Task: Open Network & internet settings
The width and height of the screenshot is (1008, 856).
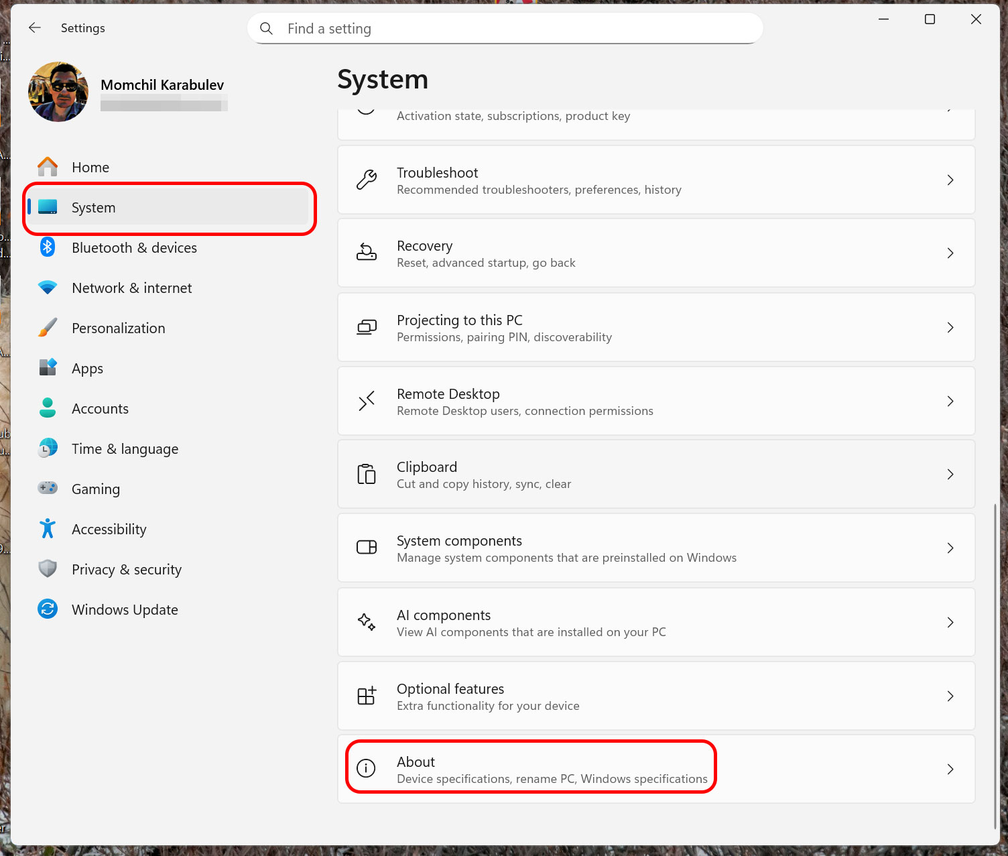Action: (x=131, y=288)
